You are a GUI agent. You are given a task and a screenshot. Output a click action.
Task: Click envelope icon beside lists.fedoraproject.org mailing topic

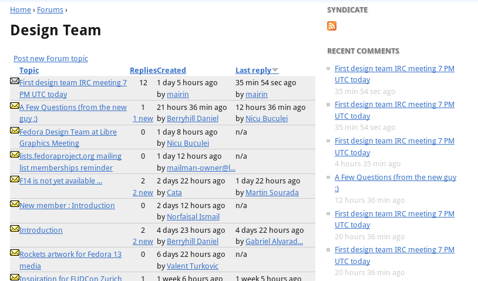(15, 155)
